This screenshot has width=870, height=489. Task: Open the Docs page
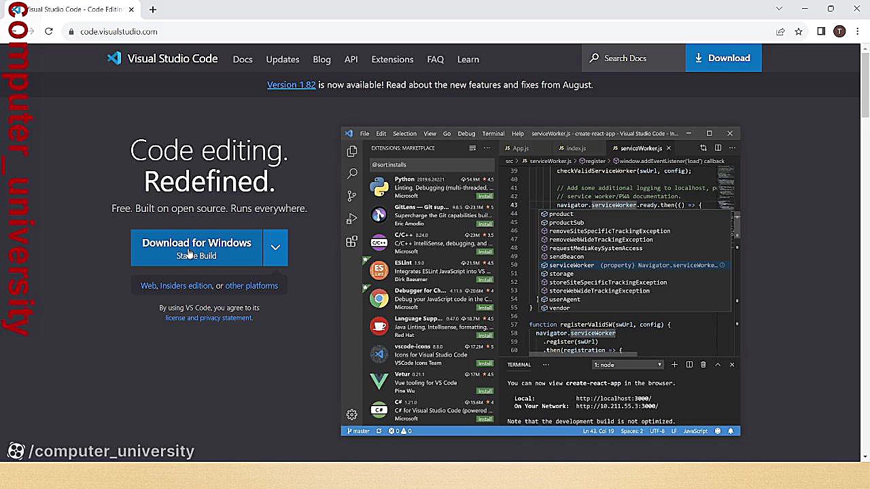click(x=243, y=59)
